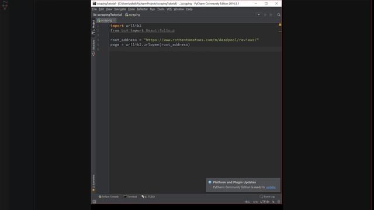The width and height of the screenshot is (374, 210).
Task: Click the urlopen(root_address) line
Action: [150, 44]
